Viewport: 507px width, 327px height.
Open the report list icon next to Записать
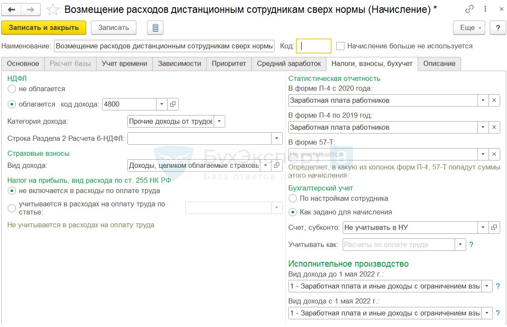point(155,28)
